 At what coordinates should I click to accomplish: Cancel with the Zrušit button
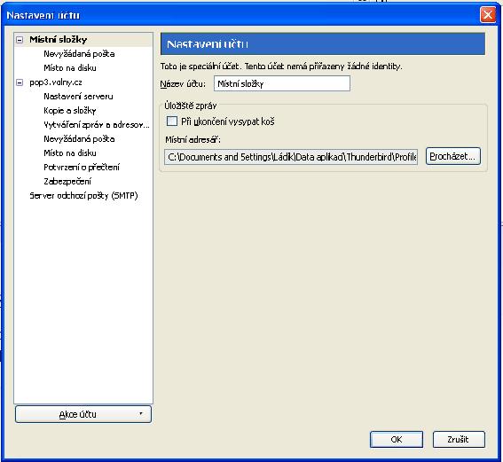pyautogui.click(x=459, y=439)
